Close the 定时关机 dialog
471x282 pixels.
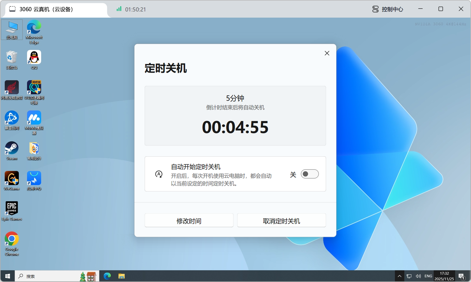coord(327,53)
